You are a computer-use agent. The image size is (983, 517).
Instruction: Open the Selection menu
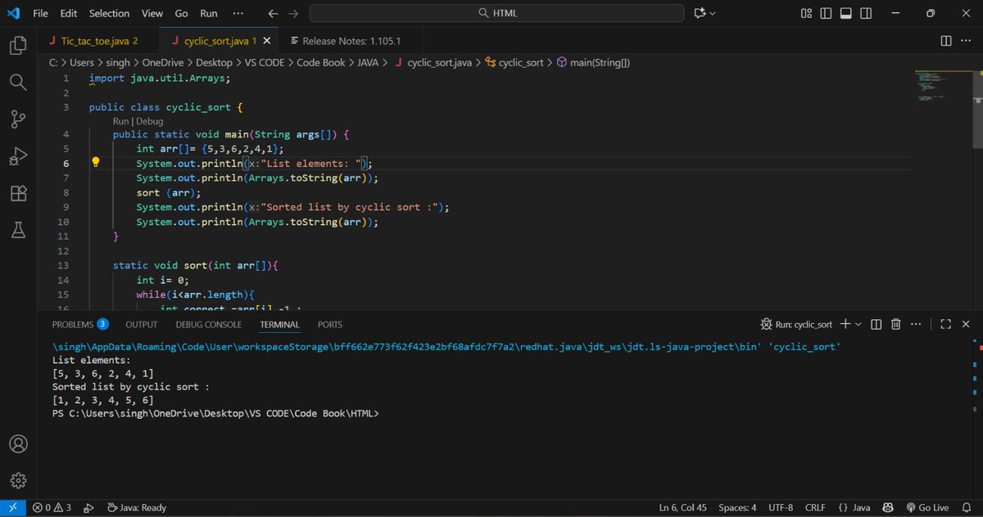(109, 13)
